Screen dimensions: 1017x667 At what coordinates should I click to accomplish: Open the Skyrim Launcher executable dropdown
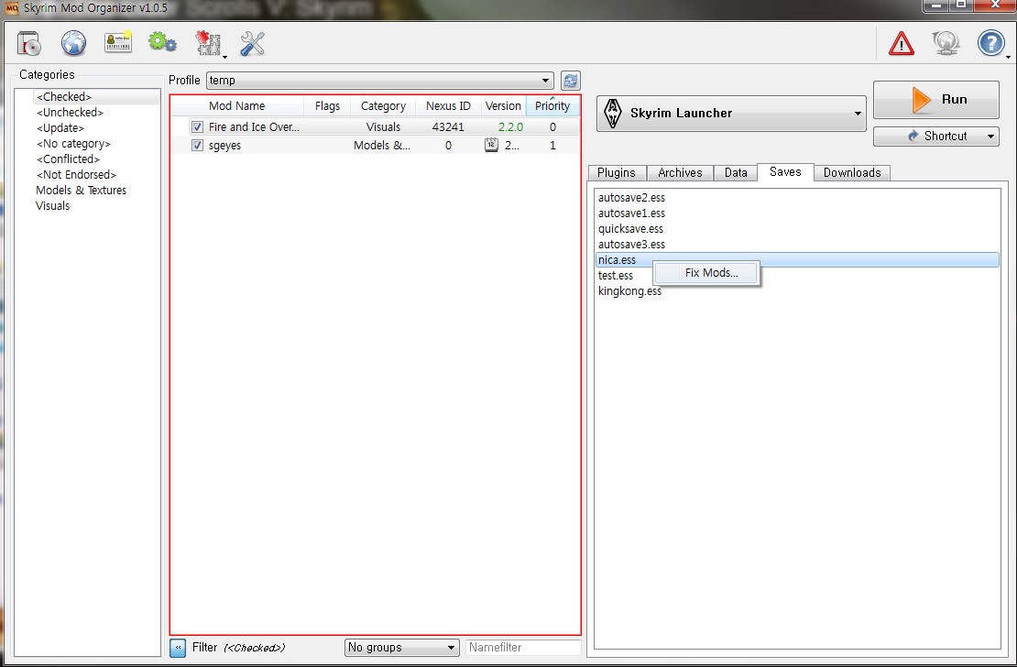[x=731, y=113]
